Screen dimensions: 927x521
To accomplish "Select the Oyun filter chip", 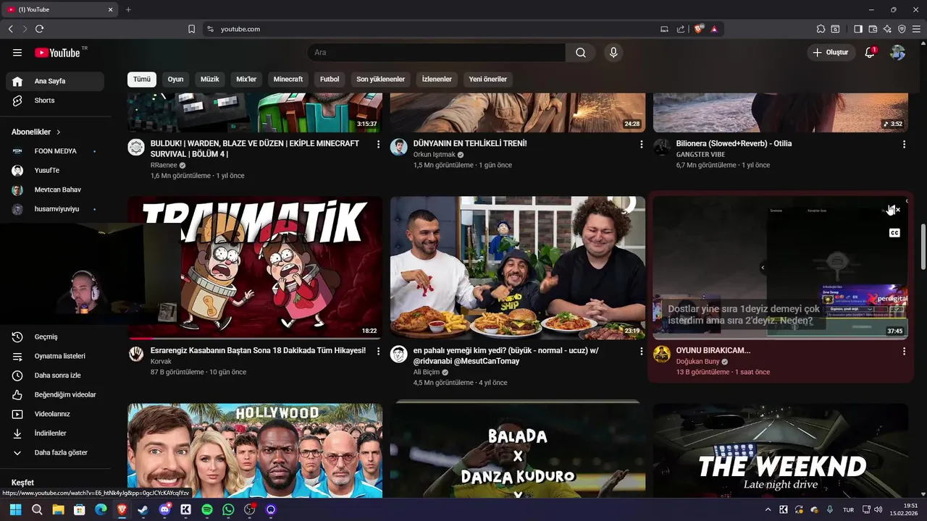I will coord(176,80).
